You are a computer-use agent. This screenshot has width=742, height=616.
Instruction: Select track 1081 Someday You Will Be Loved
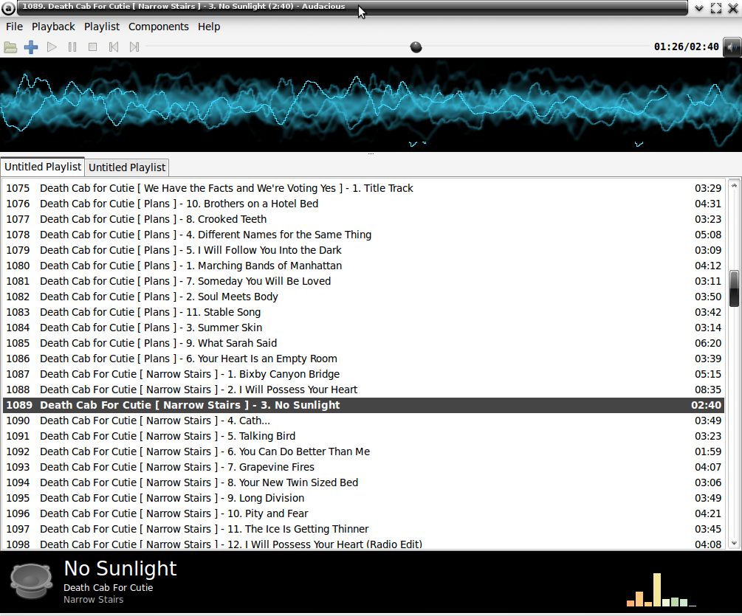pyautogui.click(x=363, y=281)
